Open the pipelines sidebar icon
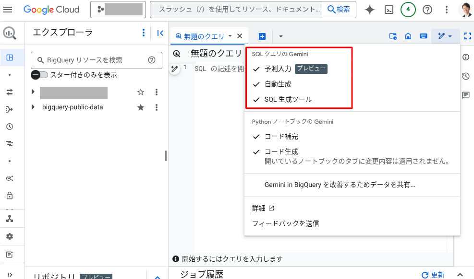This screenshot has height=279, width=474. click(10, 109)
